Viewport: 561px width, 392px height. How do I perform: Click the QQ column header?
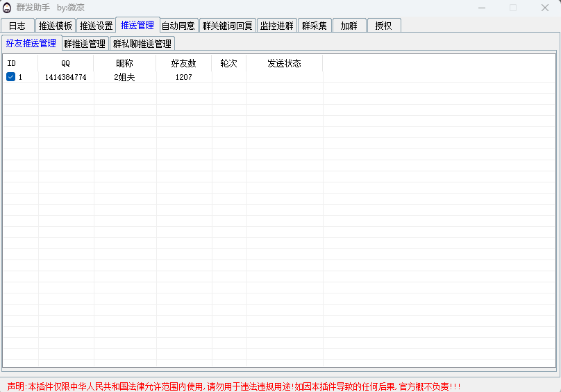[x=65, y=63]
